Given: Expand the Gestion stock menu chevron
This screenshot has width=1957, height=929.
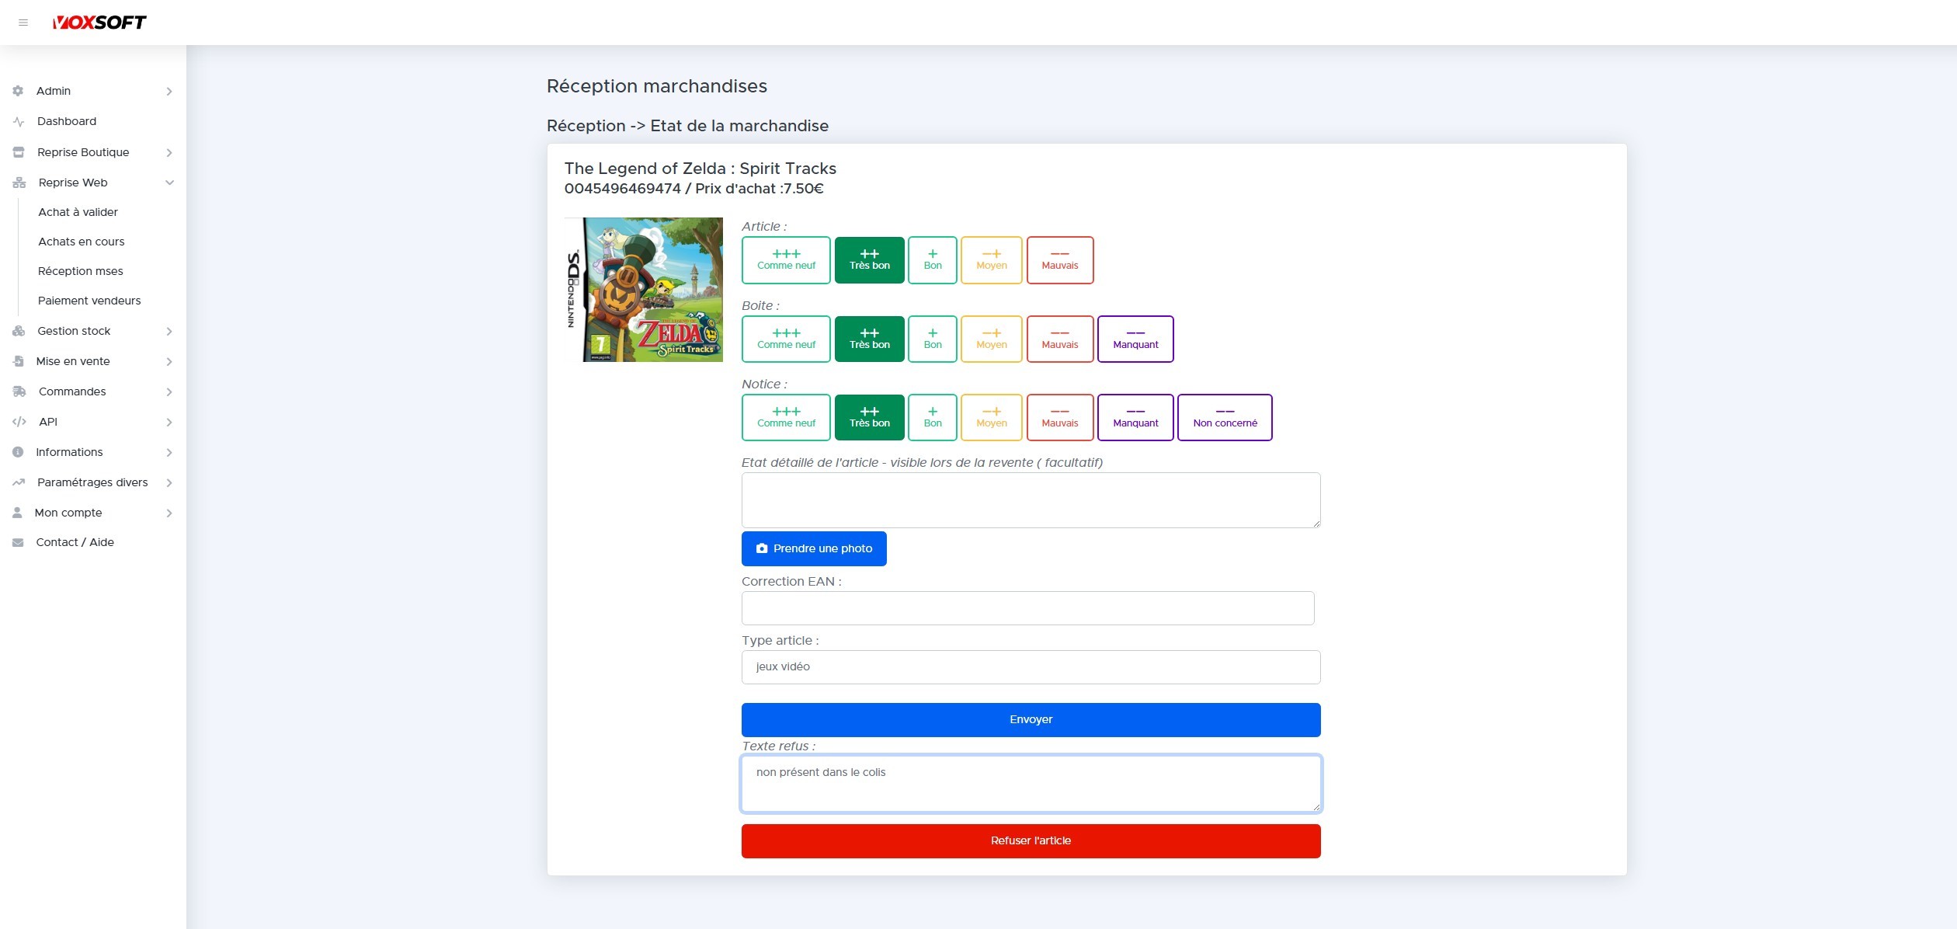Looking at the screenshot, I should coord(169,332).
